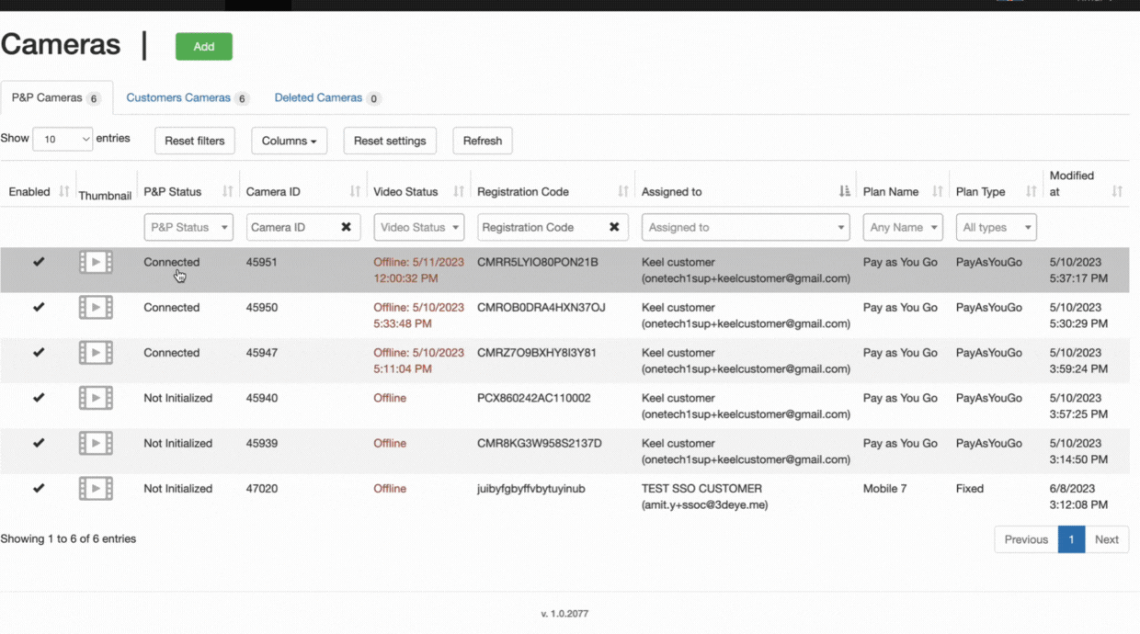Sort table by Camera ID arrows

355,192
